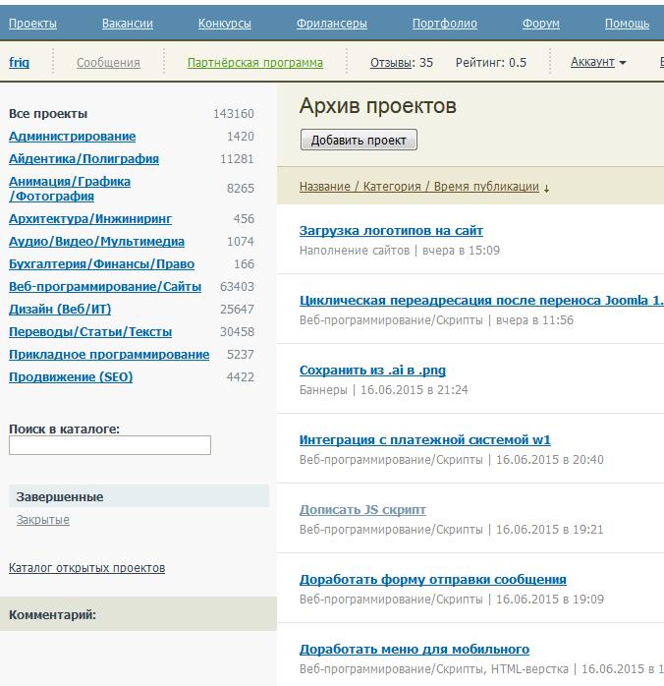The image size is (664, 686).
Task: Click the Сообщения link
Action: 108,63
